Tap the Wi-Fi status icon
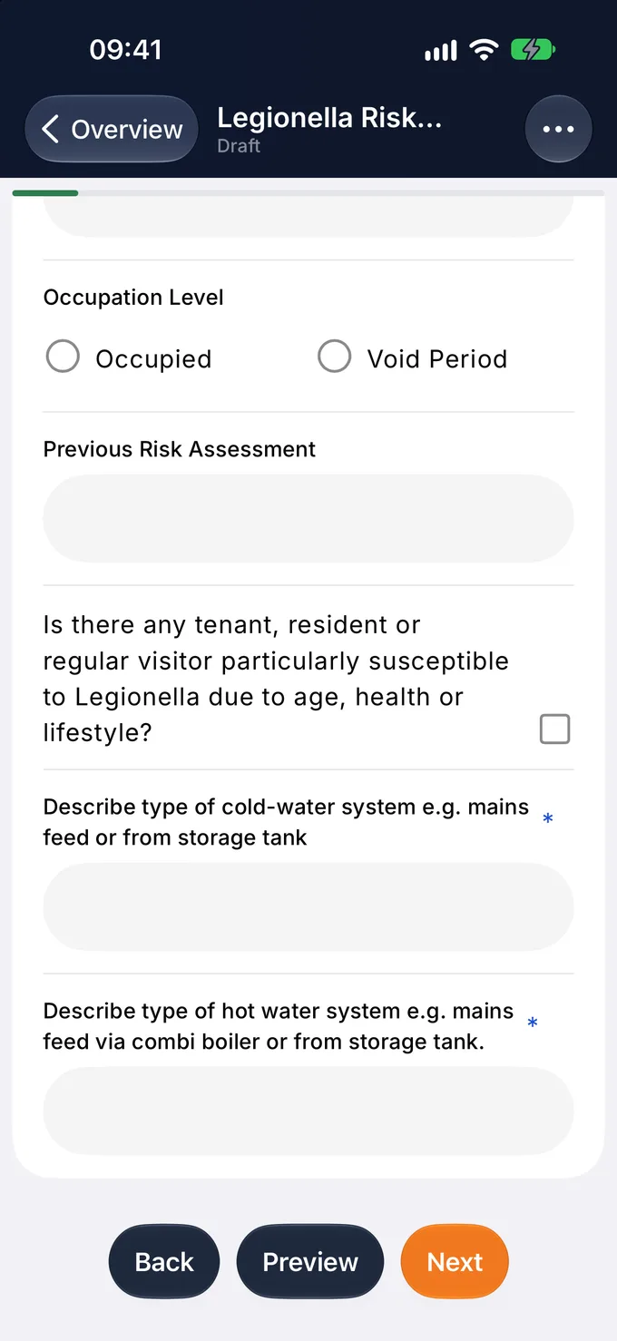This screenshot has height=1341, width=617. click(484, 50)
